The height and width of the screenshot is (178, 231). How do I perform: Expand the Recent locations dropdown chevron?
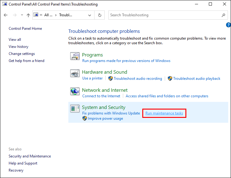(22, 15)
